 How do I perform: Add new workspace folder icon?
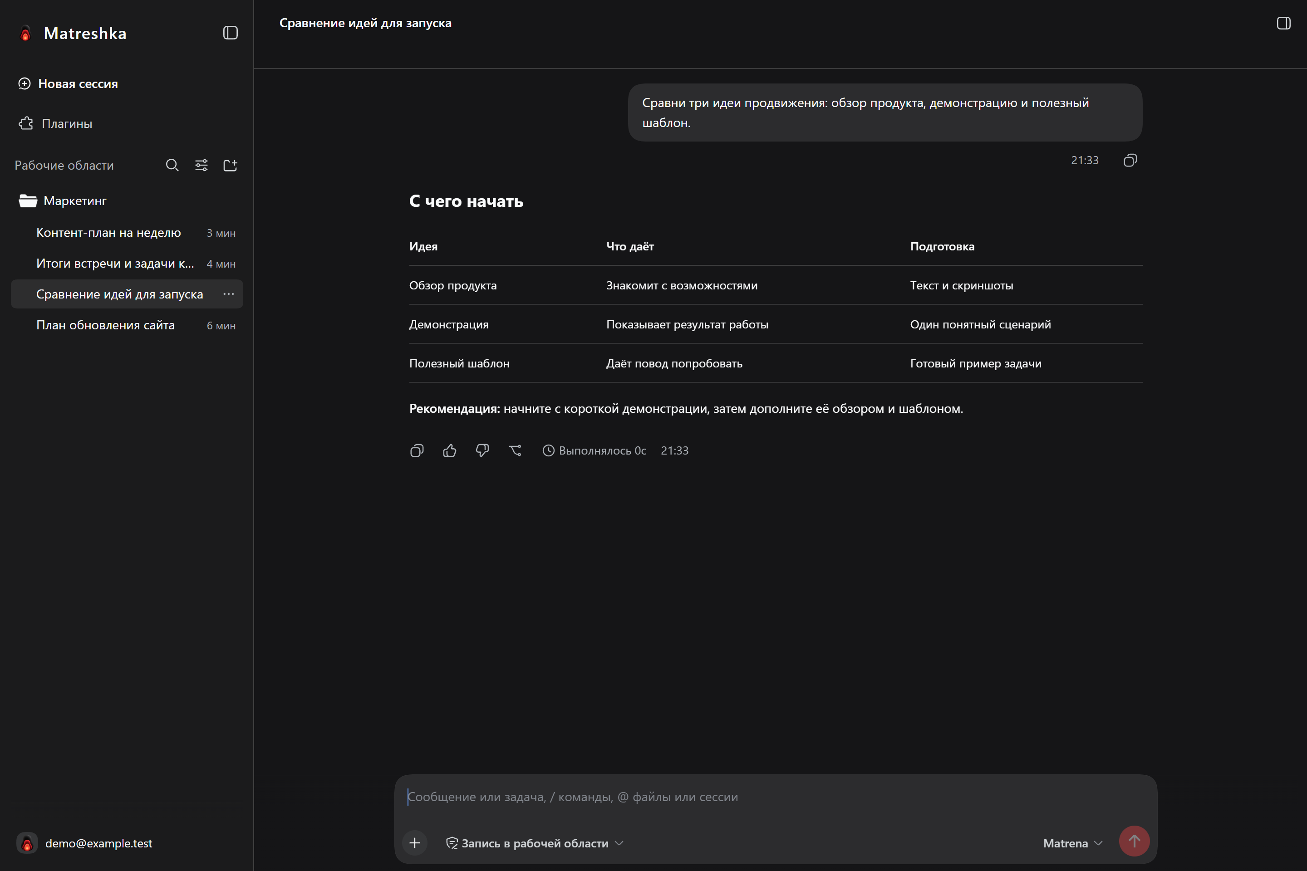[230, 165]
